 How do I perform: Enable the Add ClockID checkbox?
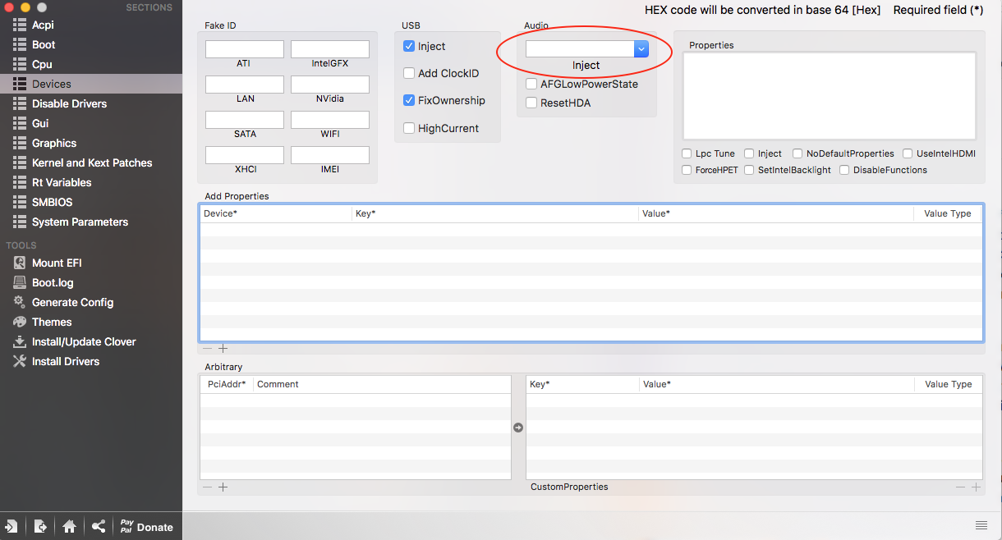tap(409, 73)
